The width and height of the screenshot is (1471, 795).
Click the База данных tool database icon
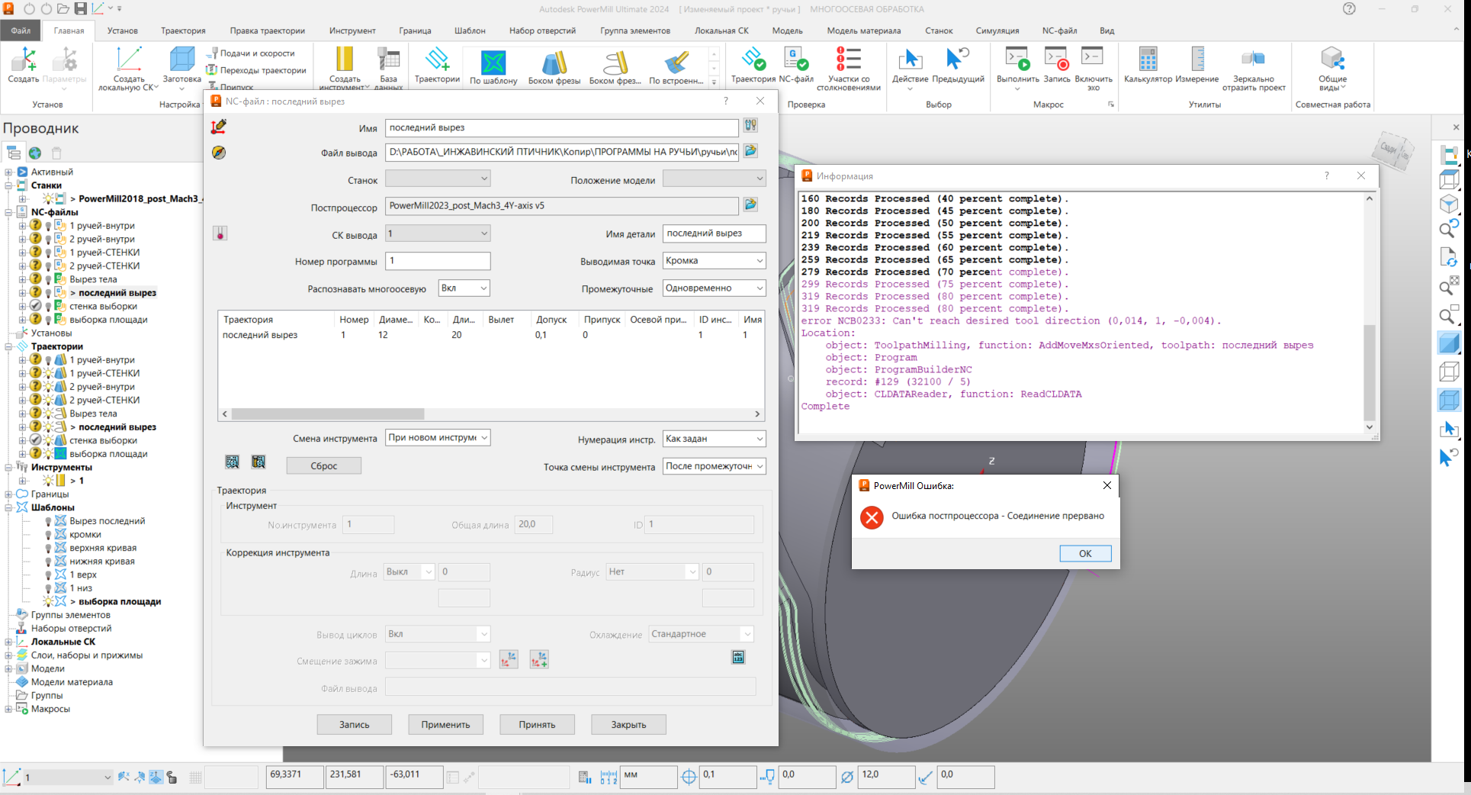[388, 60]
